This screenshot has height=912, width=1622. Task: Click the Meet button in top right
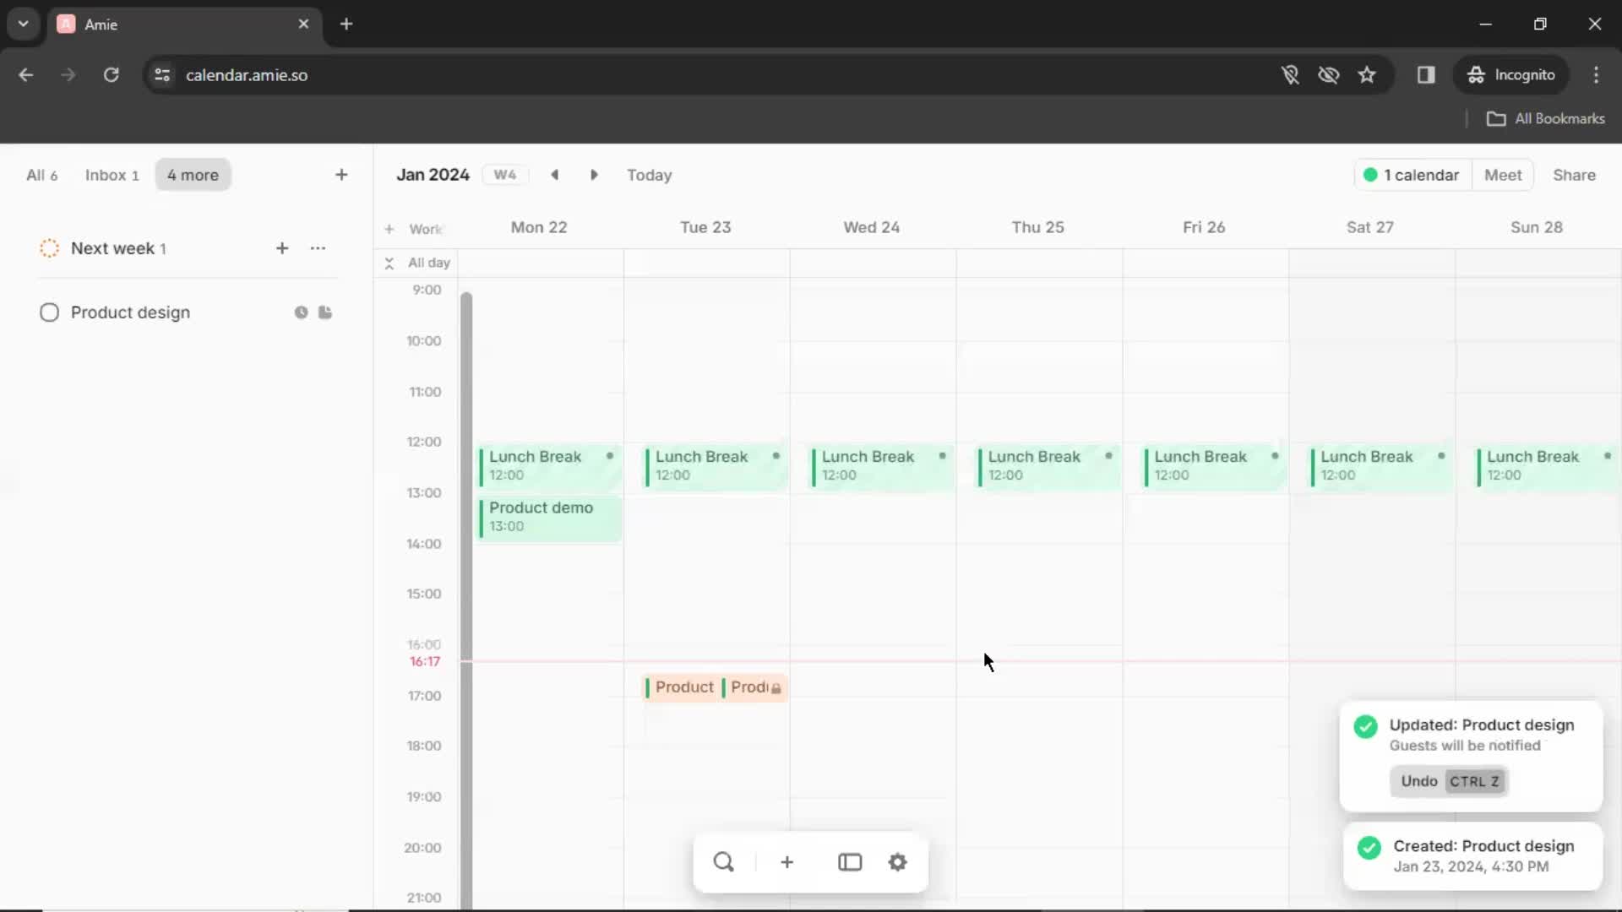tap(1503, 175)
